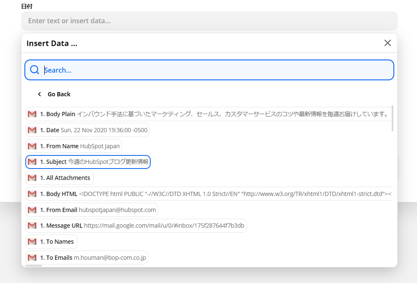Click the Gmail icon next to Date
Screen dimensions: 417x283
pos(32,130)
